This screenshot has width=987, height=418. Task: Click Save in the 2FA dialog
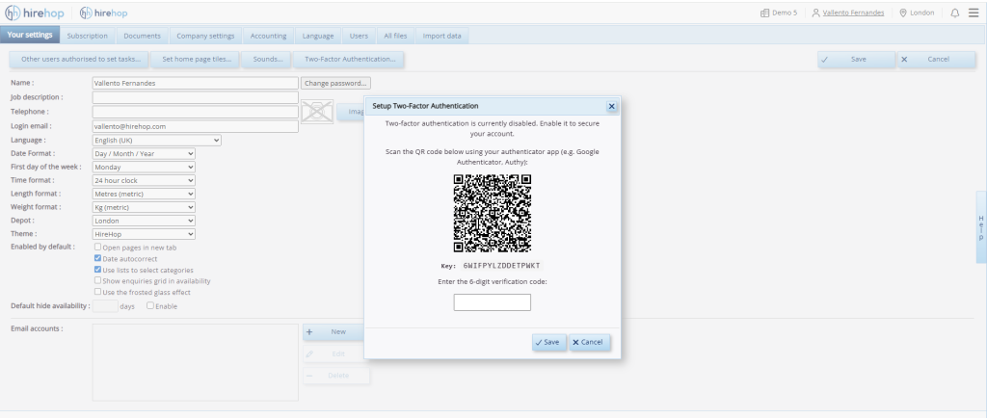coord(548,342)
